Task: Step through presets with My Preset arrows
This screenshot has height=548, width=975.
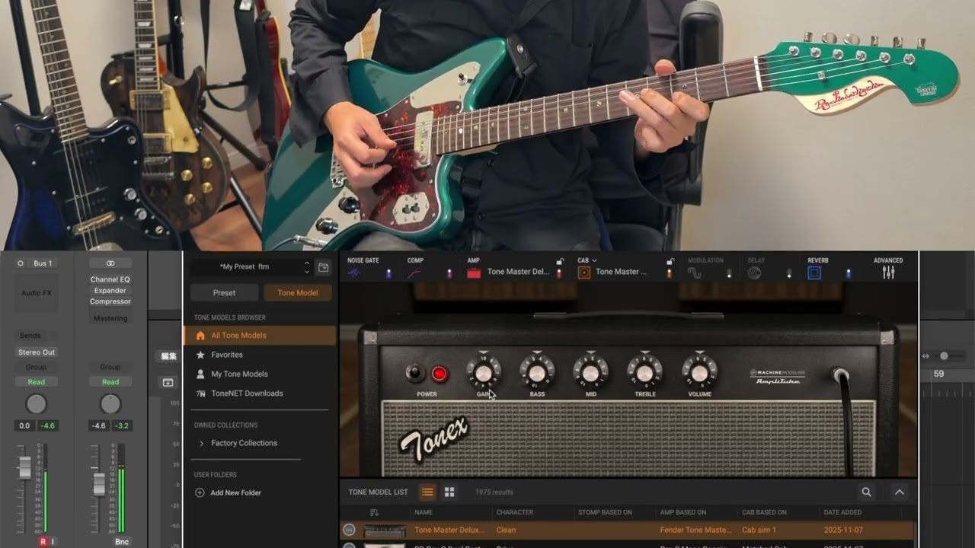Action: coord(307,267)
